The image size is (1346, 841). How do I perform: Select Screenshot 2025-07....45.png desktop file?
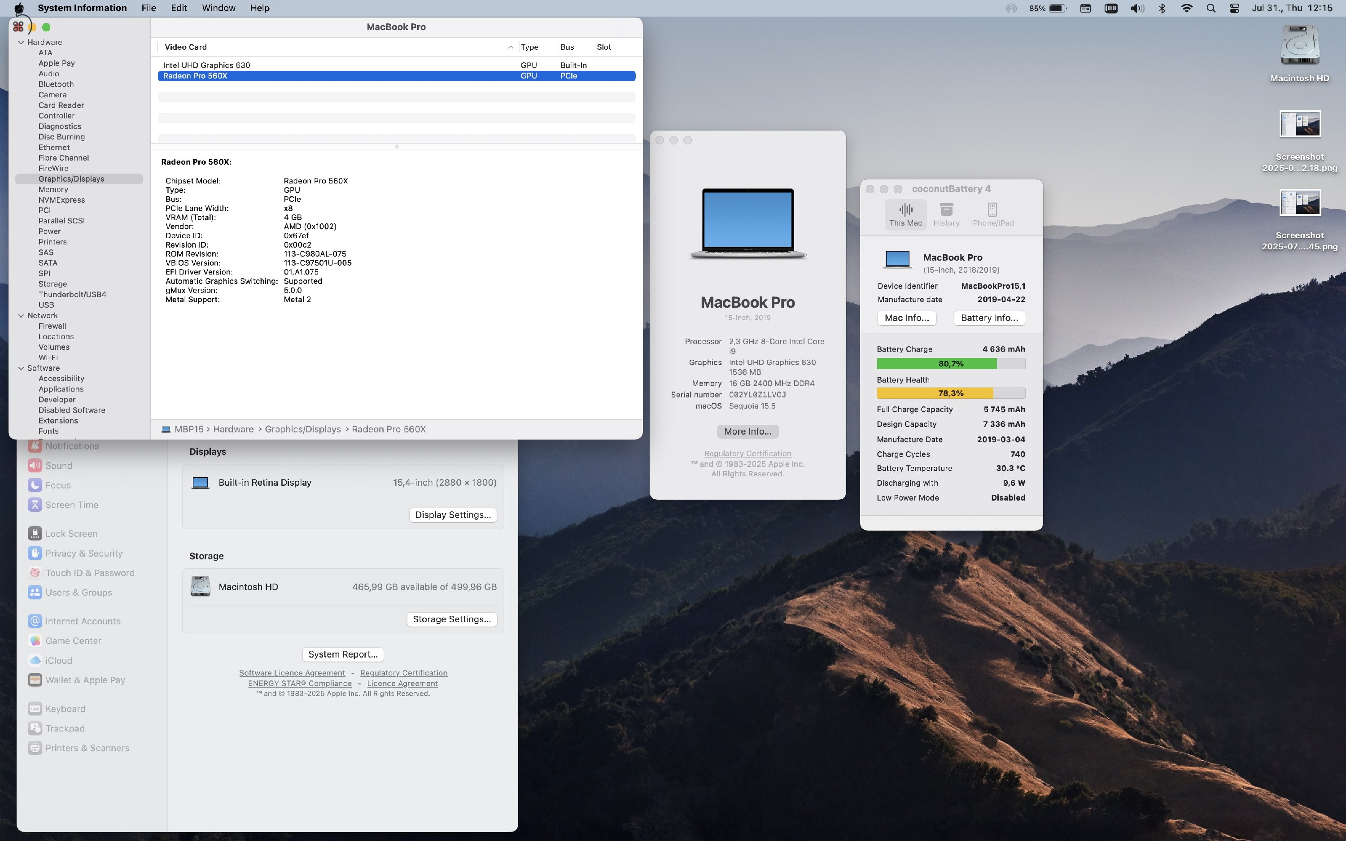click(x=1299, y=220)
